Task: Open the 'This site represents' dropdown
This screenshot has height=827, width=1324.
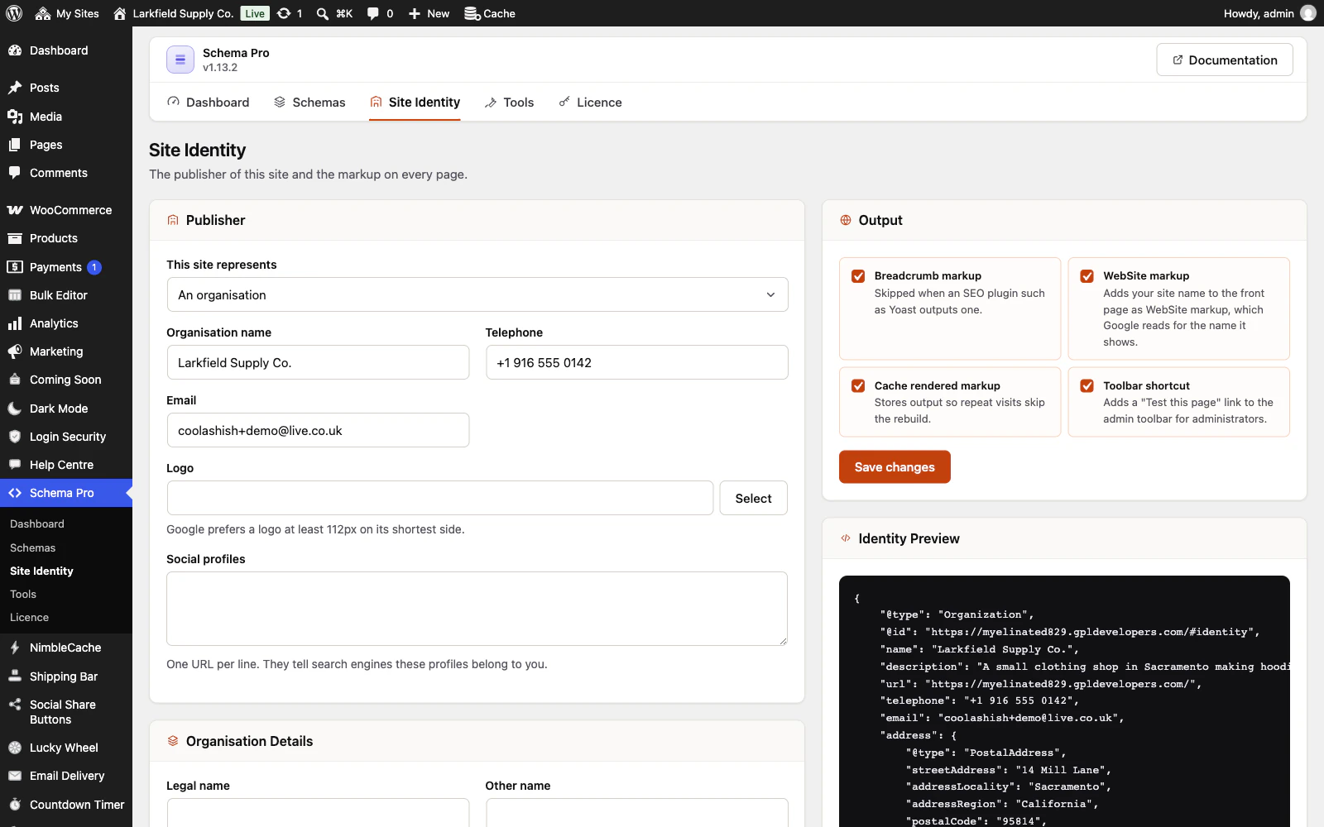Action: coord(477,294)
